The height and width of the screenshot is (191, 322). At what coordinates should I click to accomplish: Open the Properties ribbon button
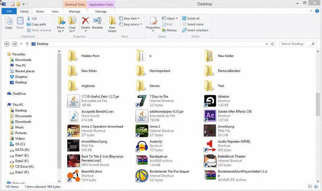coord(153,24)
